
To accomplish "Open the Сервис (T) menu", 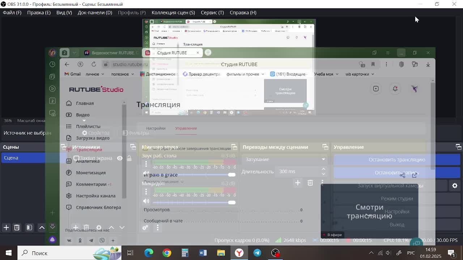I will (x=212, y=12).
